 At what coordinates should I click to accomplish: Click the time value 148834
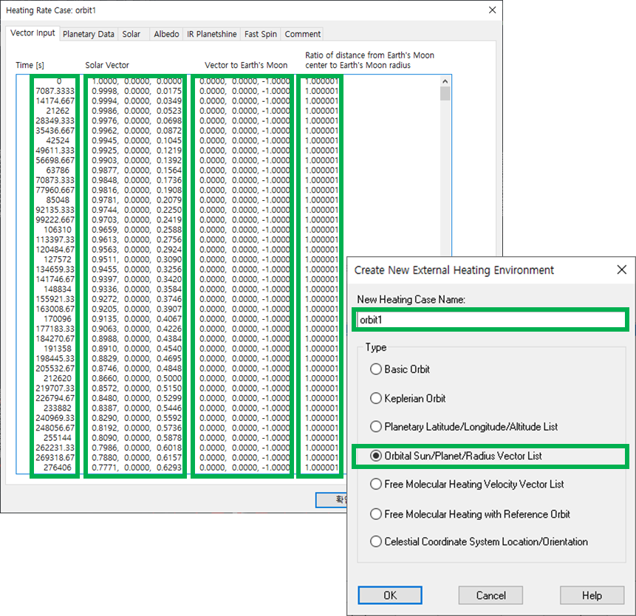(58, 289)
